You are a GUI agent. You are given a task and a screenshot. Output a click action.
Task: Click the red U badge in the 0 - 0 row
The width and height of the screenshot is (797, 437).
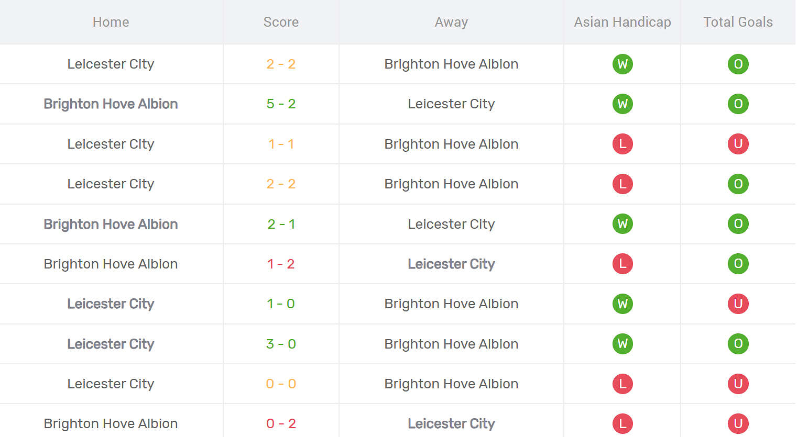tap(738, 384)
